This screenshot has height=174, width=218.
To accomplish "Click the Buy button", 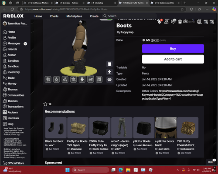I will click(x=173, y=49).
